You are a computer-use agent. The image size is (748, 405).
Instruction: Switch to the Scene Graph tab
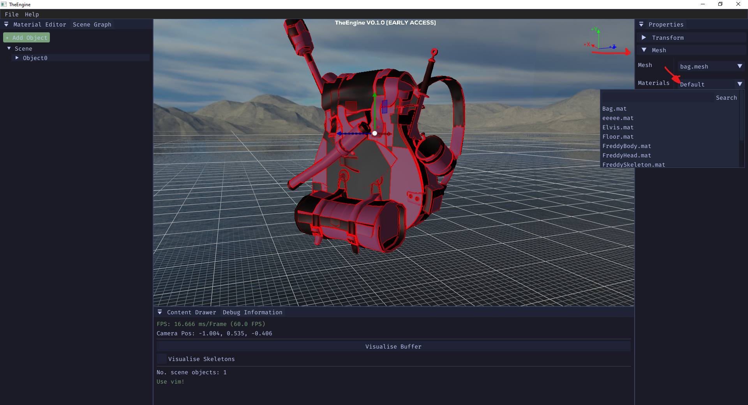click(92, 25)
